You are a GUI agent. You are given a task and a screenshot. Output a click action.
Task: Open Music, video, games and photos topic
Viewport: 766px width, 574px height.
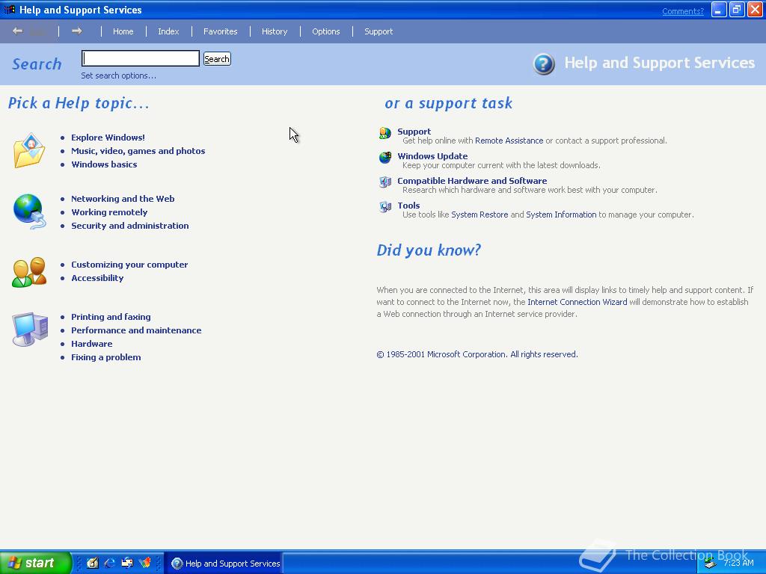click(x=138, y=151)
